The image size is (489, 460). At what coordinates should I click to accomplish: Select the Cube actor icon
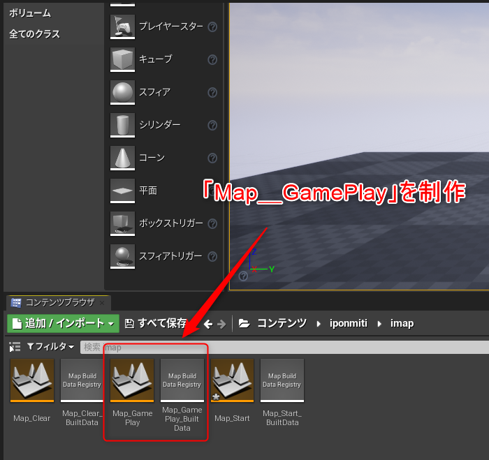pos(122,59)
